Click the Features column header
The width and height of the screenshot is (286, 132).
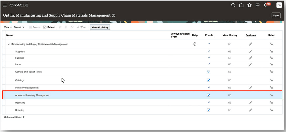pos(251,35)
